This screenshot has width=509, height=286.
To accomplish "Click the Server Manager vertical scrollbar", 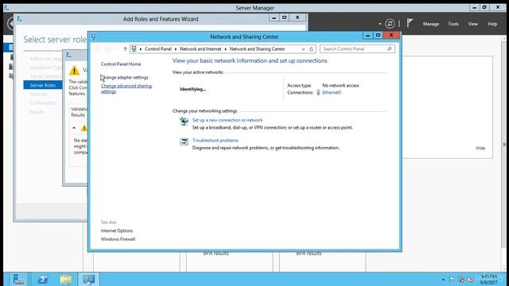I will 504,145.
